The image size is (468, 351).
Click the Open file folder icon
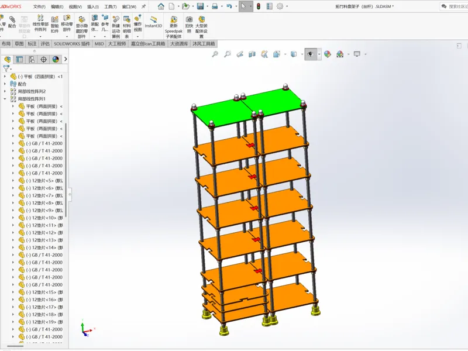(185, 6)
